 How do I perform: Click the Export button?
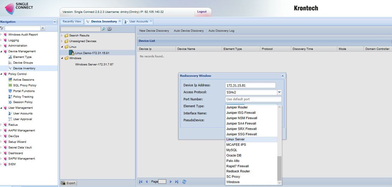tap(69, 183)
